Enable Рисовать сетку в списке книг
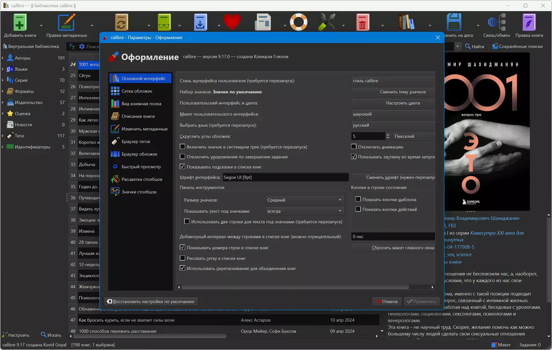Image resolution: width=552 pixels, height=350 pixels. (x=182, y=258)
